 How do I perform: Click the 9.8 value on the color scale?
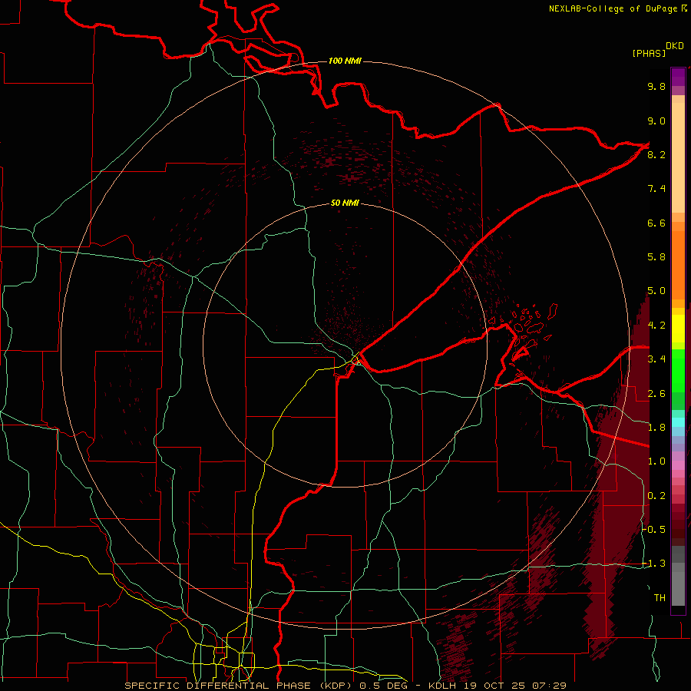coord(656,87)
